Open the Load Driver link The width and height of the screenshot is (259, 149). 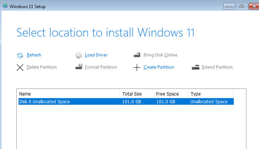tap(96, 55)
